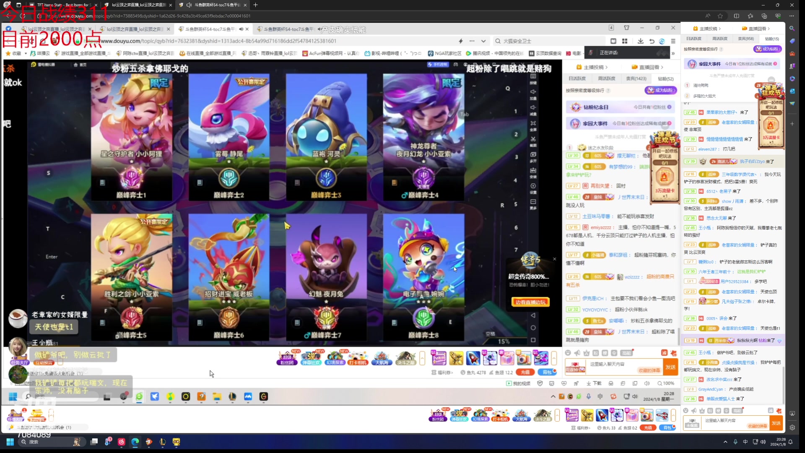
Task: Show hidden tray icons chevron in Windows taskbar
Action: (725, 442)
